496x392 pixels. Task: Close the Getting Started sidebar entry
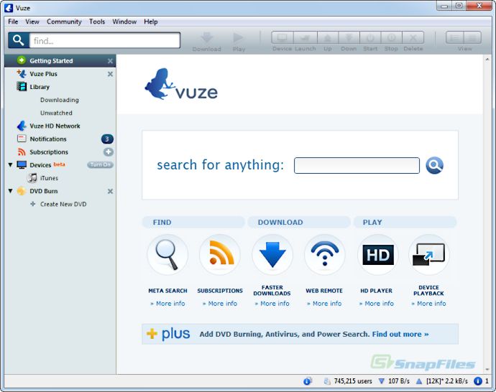pyautogui.click(x=110, y=61)
